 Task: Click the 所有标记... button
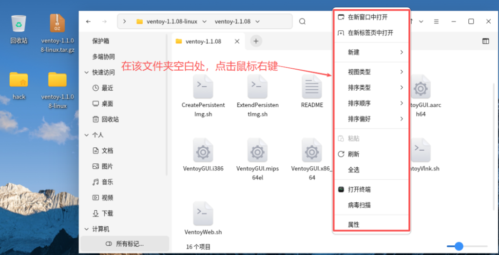coord(125,244)
